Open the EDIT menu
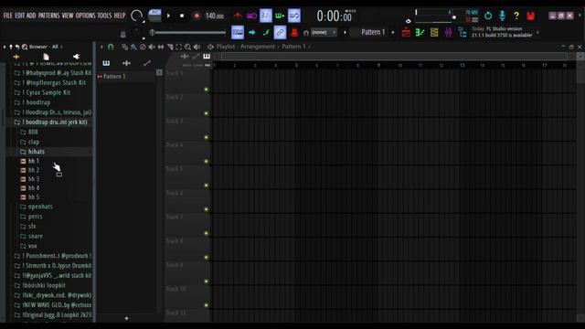Image resolution: width=585 pixels, height=329 pixels. 20,16
